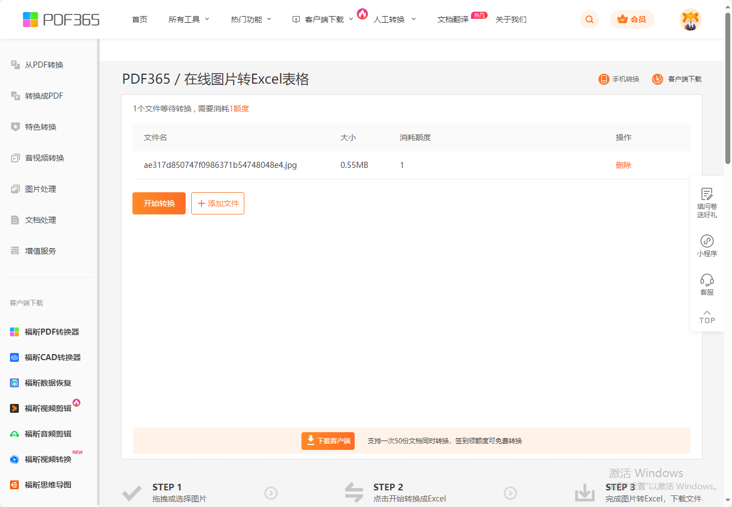Click the 福昕视频转换 app icon

[14, 459]
